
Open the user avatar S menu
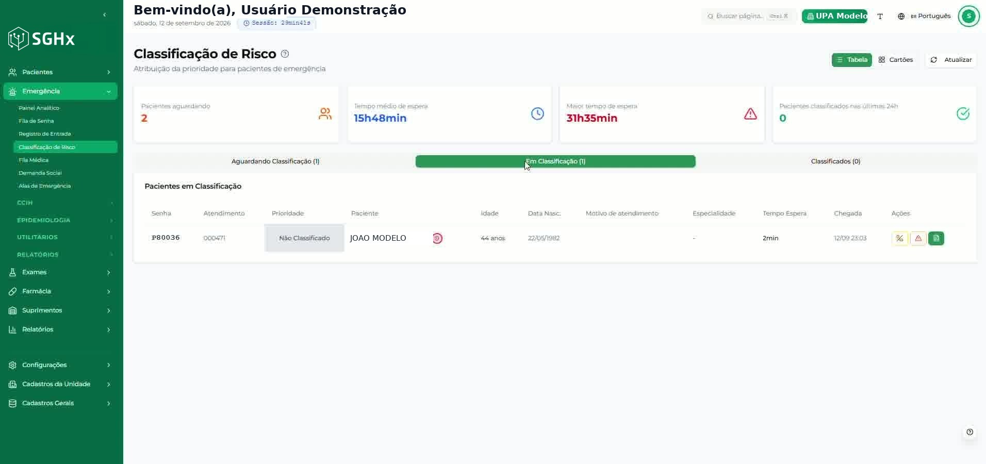pos(968,16)
